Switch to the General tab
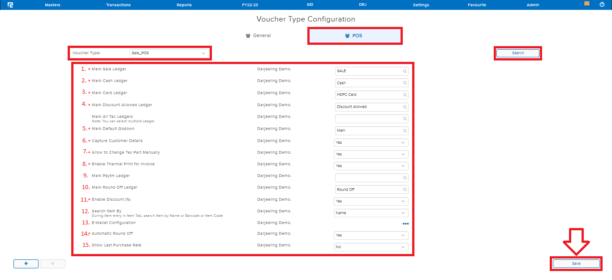This screenshot has height=280, width=612. (x=259, y=36)
